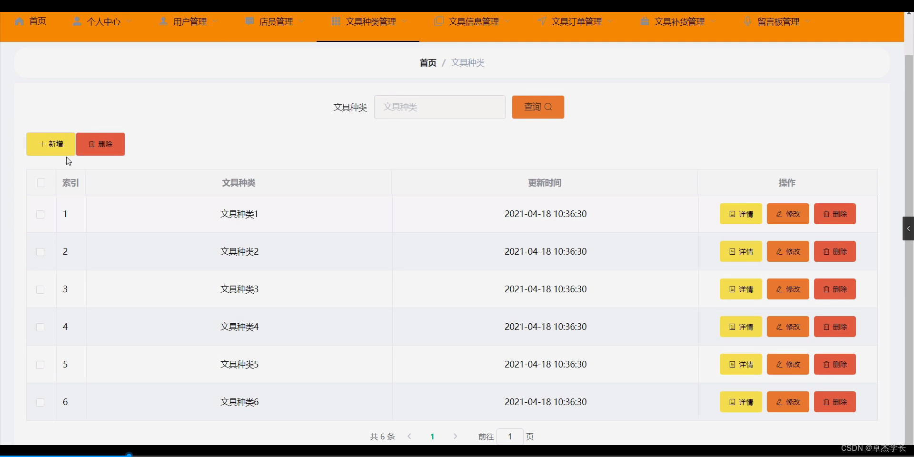Click the document icon in row 1 详情
Image resolution: width=914 pixels, height=457 pixels.
[733, 214]
